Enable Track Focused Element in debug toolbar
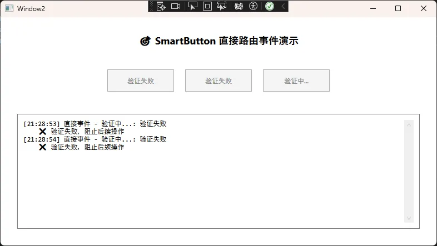This screenshot has width=437, height=246. (222, 6)
